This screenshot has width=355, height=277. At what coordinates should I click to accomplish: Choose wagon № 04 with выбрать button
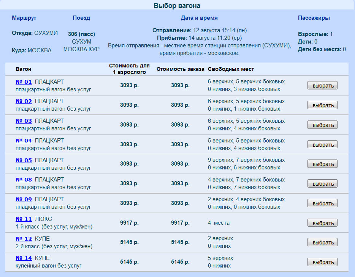tap(322, 144)
